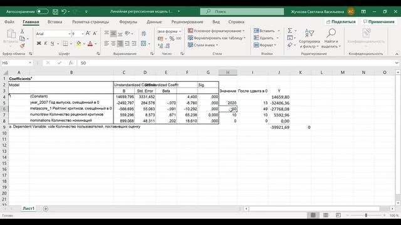This screenshot has height=225, width=401.
Task: Open Форматировать как таблицу menu
Action: coord(217,37)
